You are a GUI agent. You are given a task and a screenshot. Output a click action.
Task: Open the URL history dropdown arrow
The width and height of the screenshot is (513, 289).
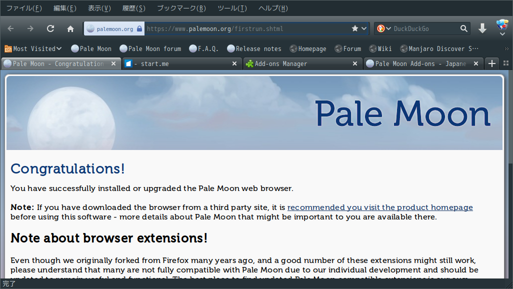click(364, 29)
